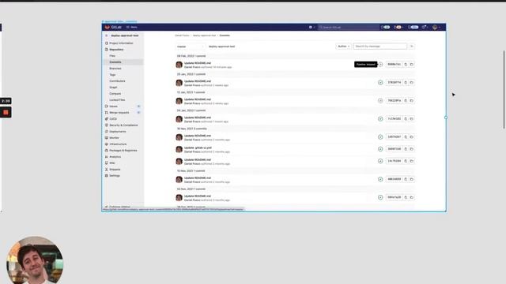Select Commits in the sidebar
The height and width of the screenshot is (284, 506).
coord(115,62)
